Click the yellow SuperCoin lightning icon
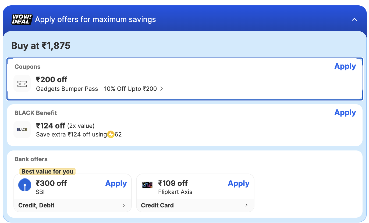Viewport: 369px width, 223px height. click(111, 134)
